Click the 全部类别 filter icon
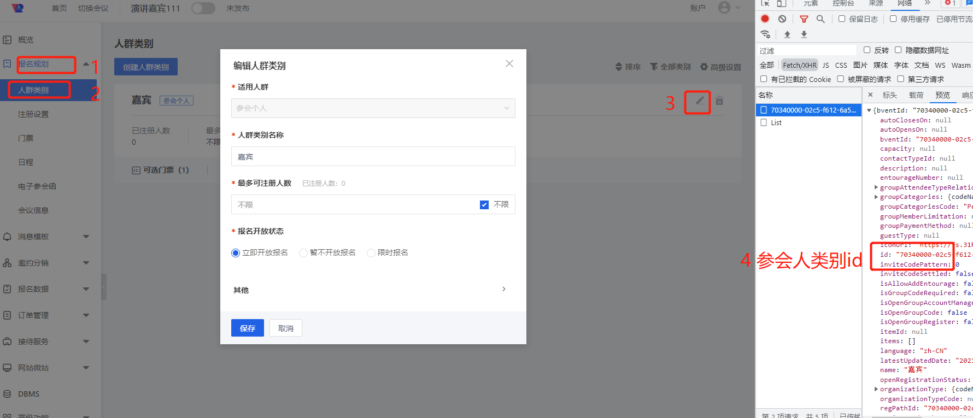Viewport: 973px width, 418px height. [x=654, y=67]
